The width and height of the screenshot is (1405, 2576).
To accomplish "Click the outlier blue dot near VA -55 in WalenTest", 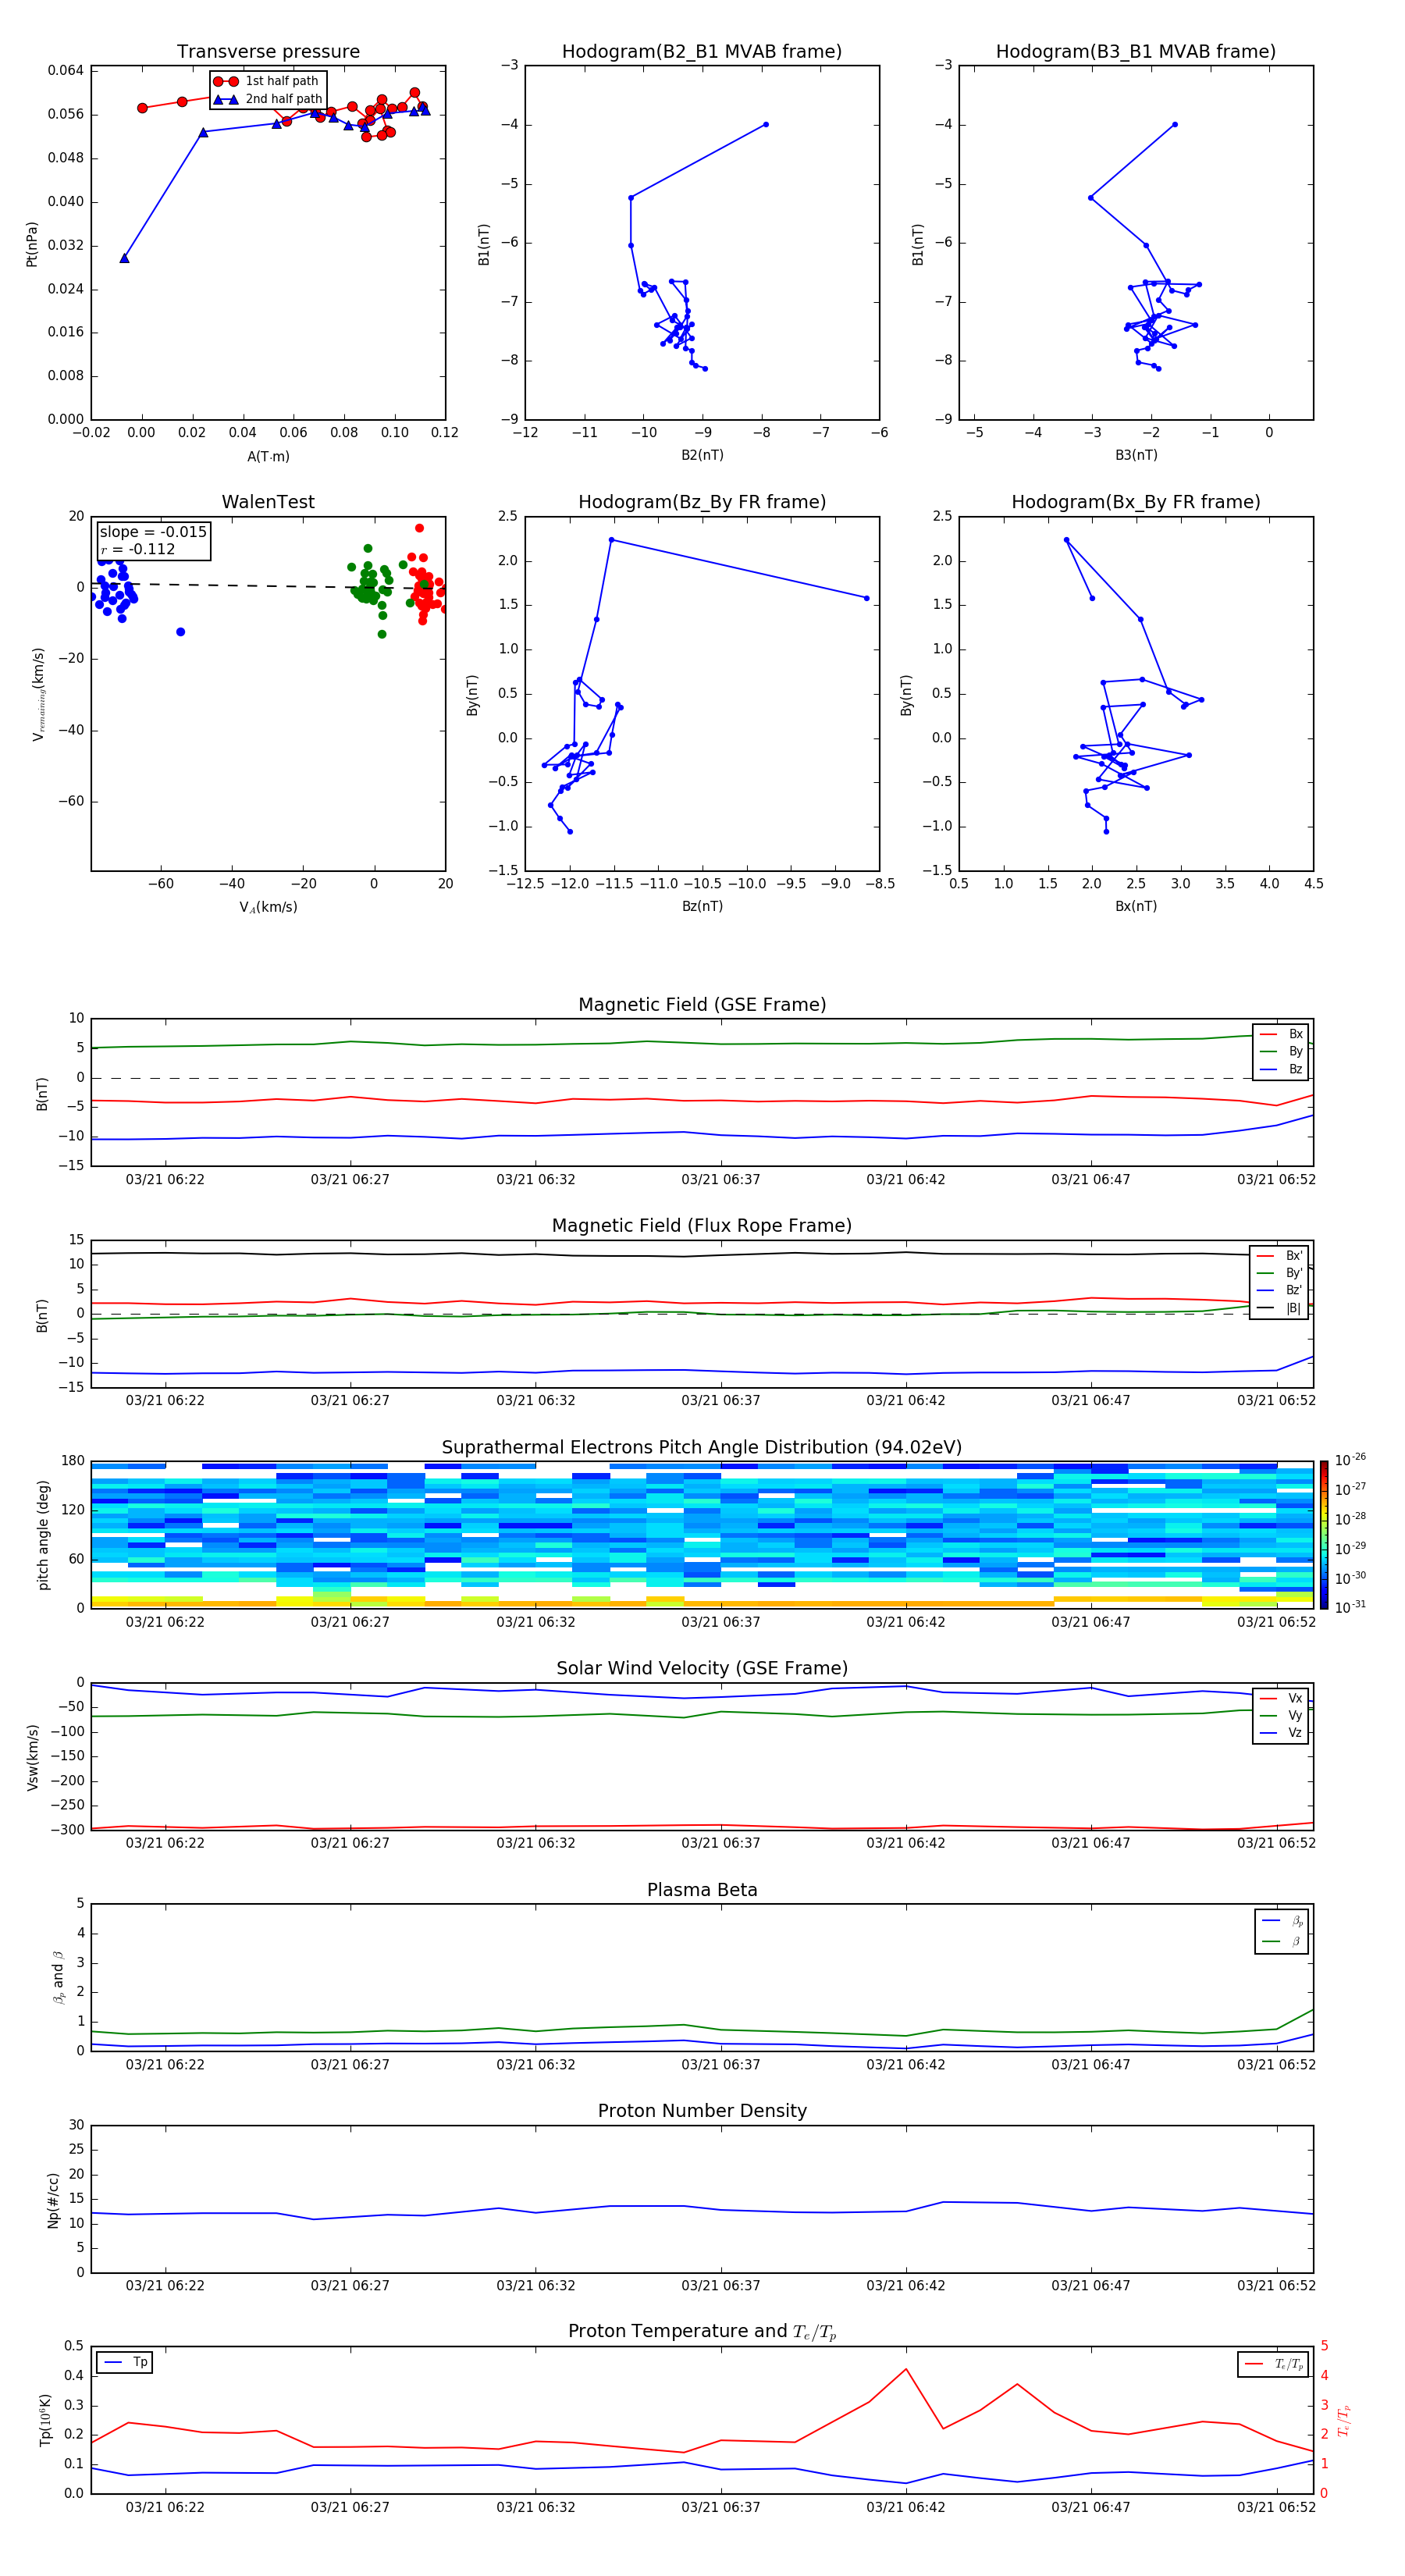I will (x=180, y=632).
